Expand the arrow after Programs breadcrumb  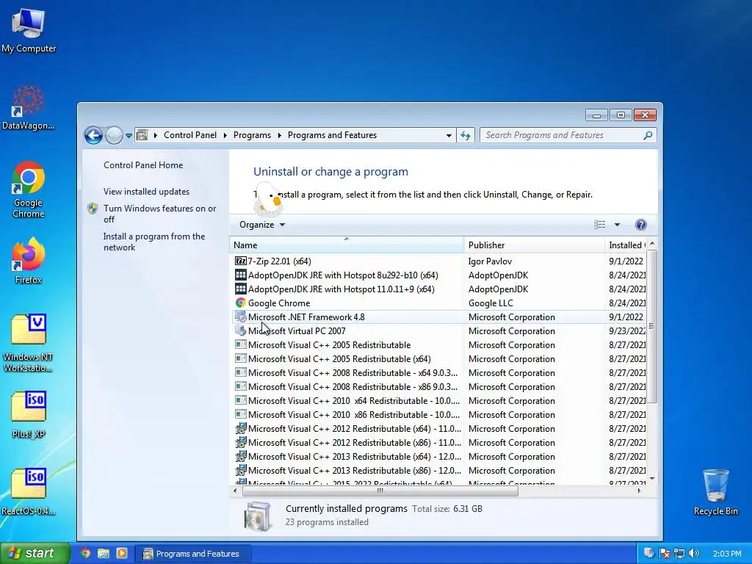point(280,135)
